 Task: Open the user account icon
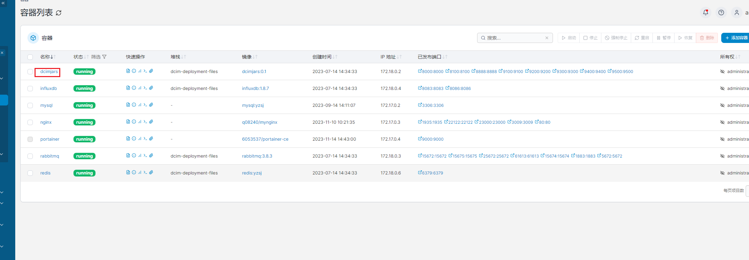tap(737, 13)
